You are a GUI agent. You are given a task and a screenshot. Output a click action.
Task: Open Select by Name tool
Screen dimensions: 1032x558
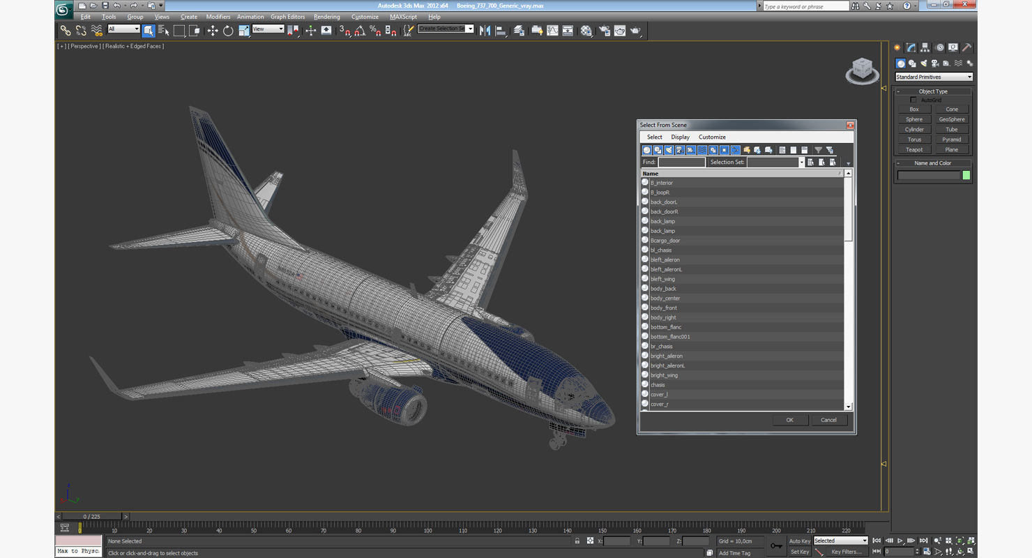tap(164, 31)
